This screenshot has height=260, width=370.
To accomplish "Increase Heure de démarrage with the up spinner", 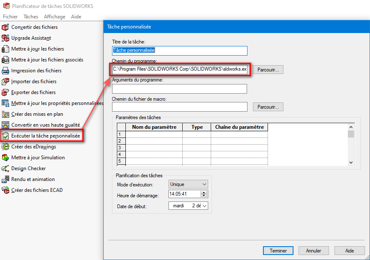I will tap(204, 192).
